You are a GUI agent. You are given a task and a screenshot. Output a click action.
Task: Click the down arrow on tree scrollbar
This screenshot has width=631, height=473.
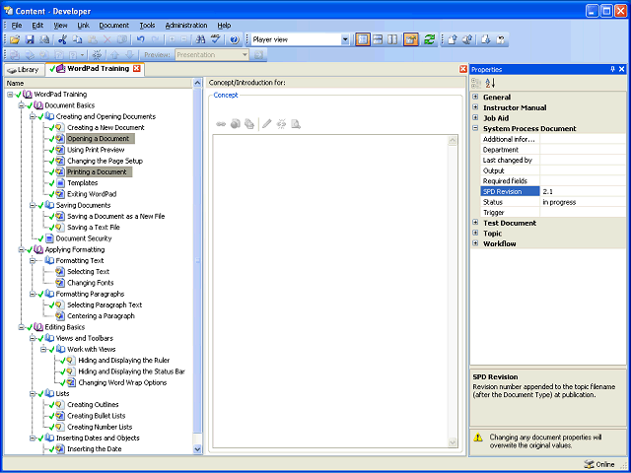[x=197, y=449]
